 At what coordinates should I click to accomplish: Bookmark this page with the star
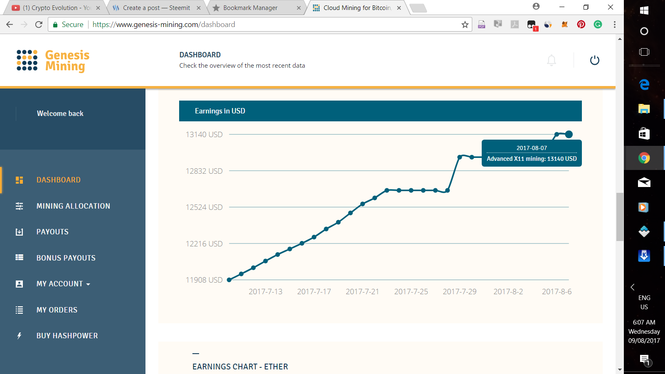pyautogui.click(x=465, y=25)
